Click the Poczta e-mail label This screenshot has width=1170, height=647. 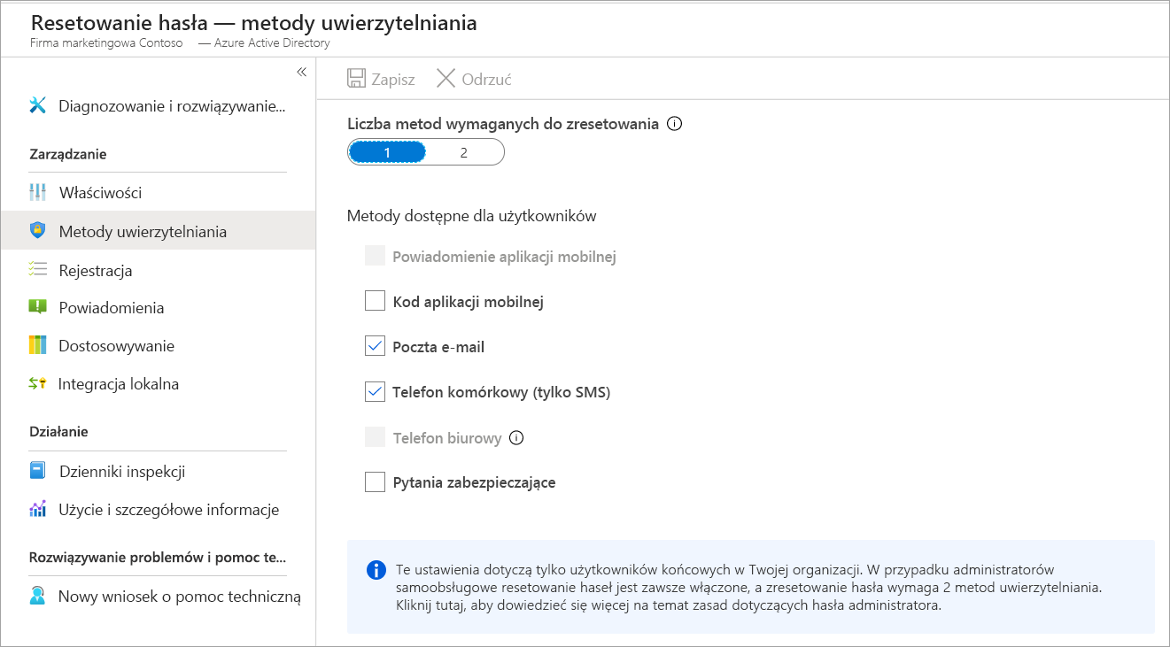(438, 347)
